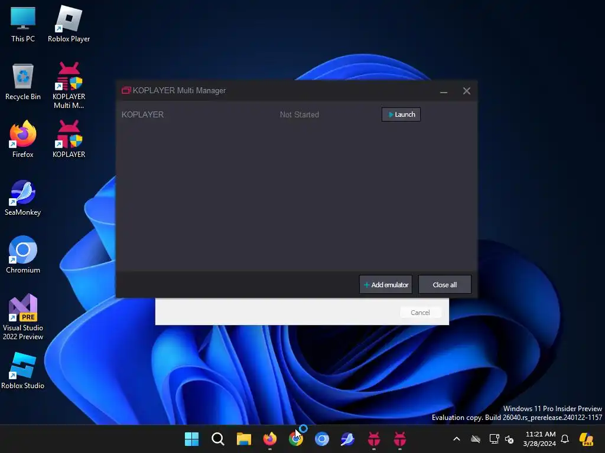The height and width of the screenshot is (453, 605).
Task: Open taskbar Search
Action: [217, 439]
